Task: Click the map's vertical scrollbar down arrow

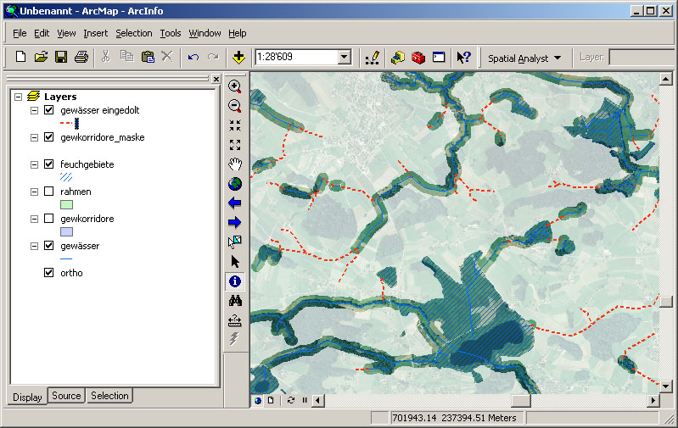Action: click(x=666, y=386)
